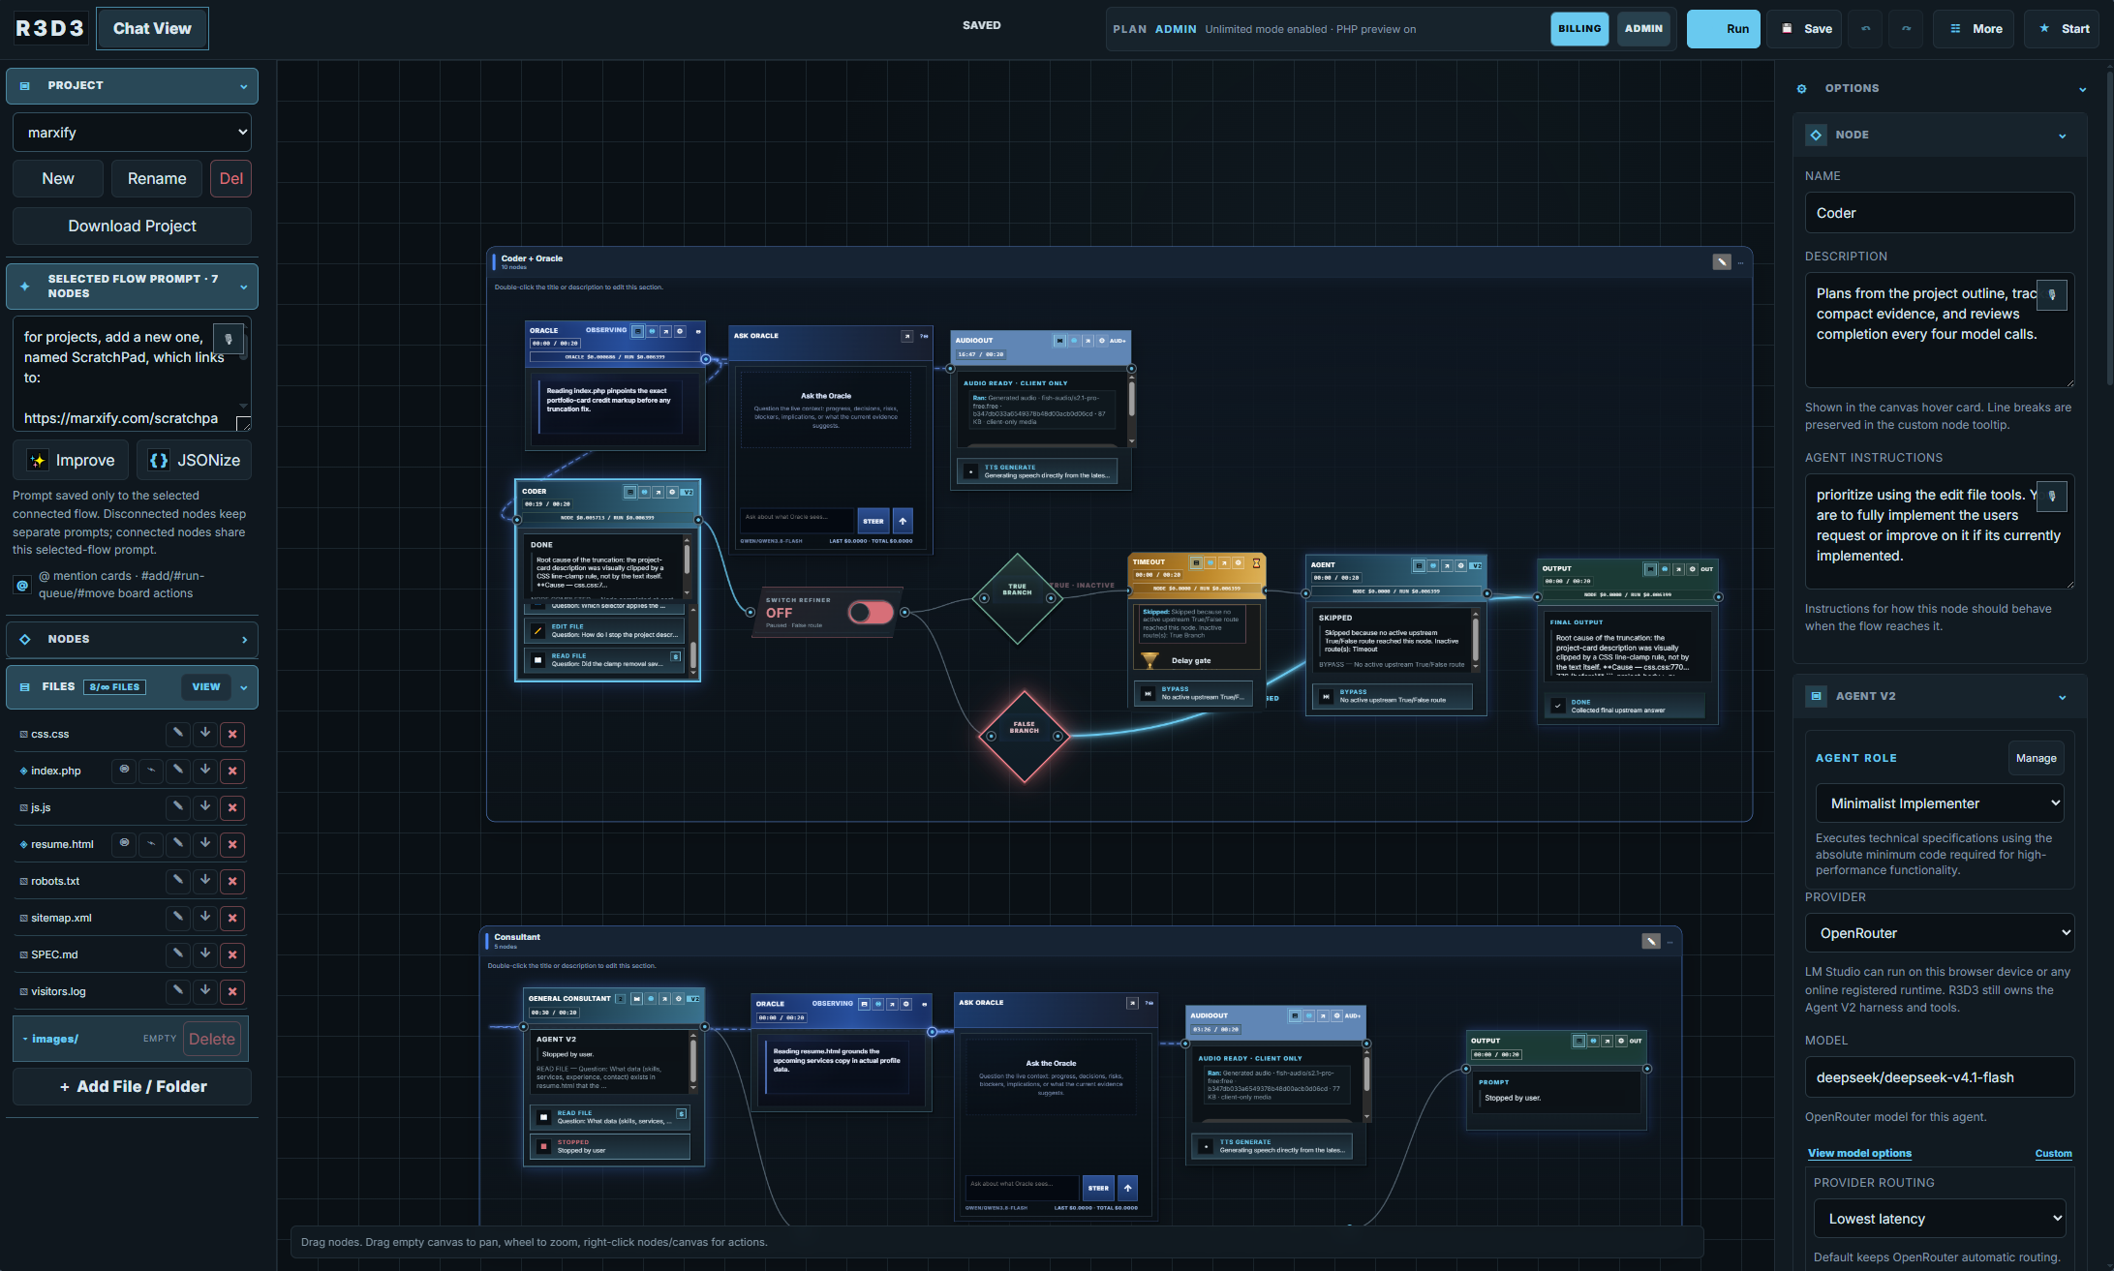Click the link icon beside resume.html
The height and width of the screenshot is (1271, 2114).
[x=151, y=844]
